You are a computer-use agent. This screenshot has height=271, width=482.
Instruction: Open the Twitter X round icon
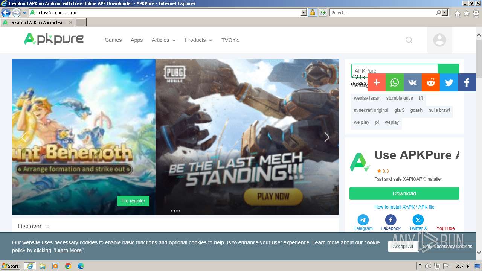coord(418,220)
